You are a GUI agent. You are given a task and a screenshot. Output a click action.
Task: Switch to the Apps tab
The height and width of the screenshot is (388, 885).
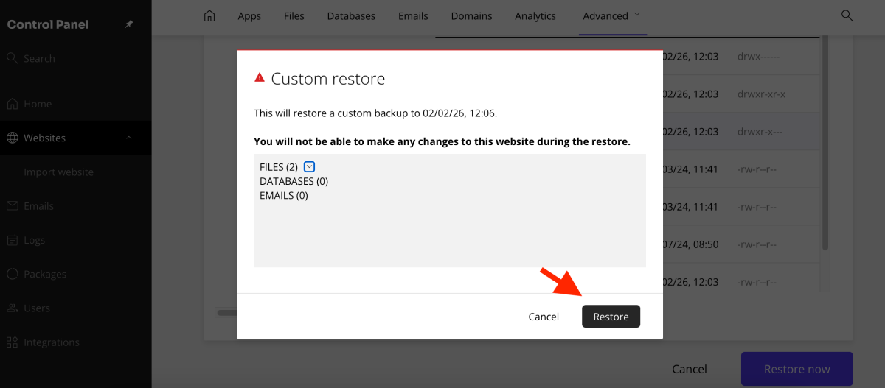pos(249,16)
